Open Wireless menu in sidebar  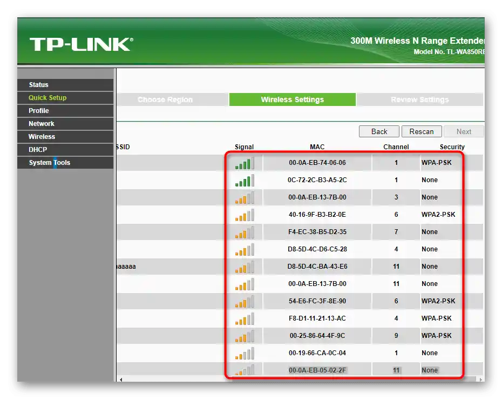click(65, 137)
